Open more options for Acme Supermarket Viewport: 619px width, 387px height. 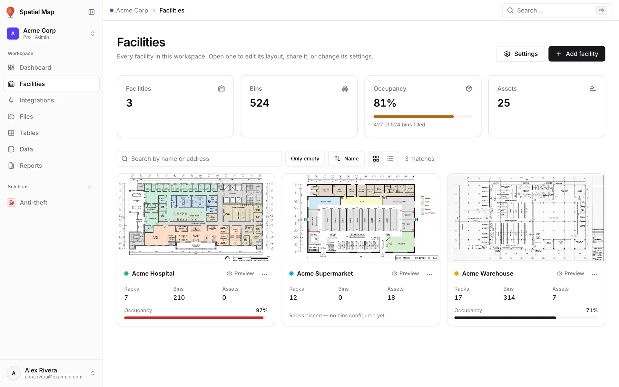coord(429,274)
